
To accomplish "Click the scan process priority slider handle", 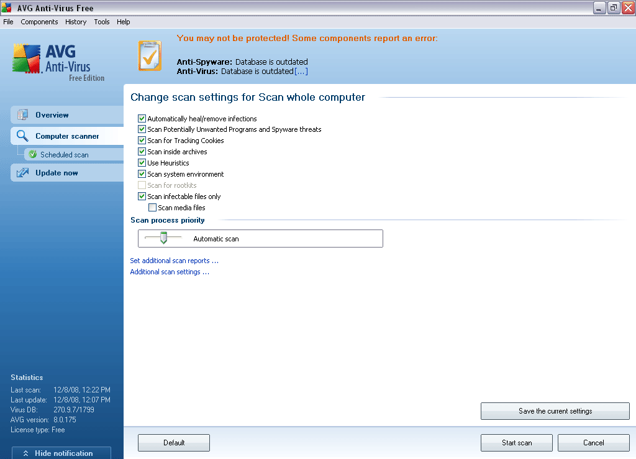I will 163,238.
